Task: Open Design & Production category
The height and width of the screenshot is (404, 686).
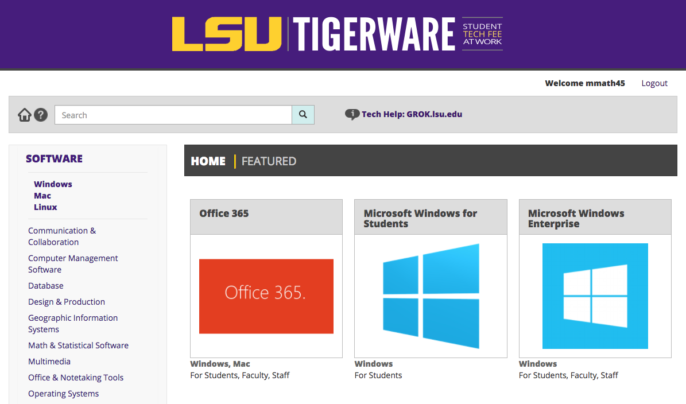Action: [x=67, y=302]
